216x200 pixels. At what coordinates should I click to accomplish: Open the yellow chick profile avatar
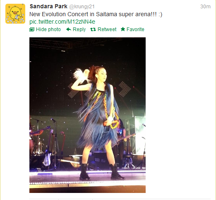[15, 14]
